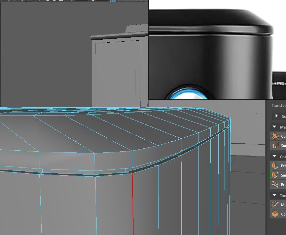This screenshot has width=286, height=235.
Task: Collapse the 'Too' (Tools) section triangle
Action: [274, 195]
